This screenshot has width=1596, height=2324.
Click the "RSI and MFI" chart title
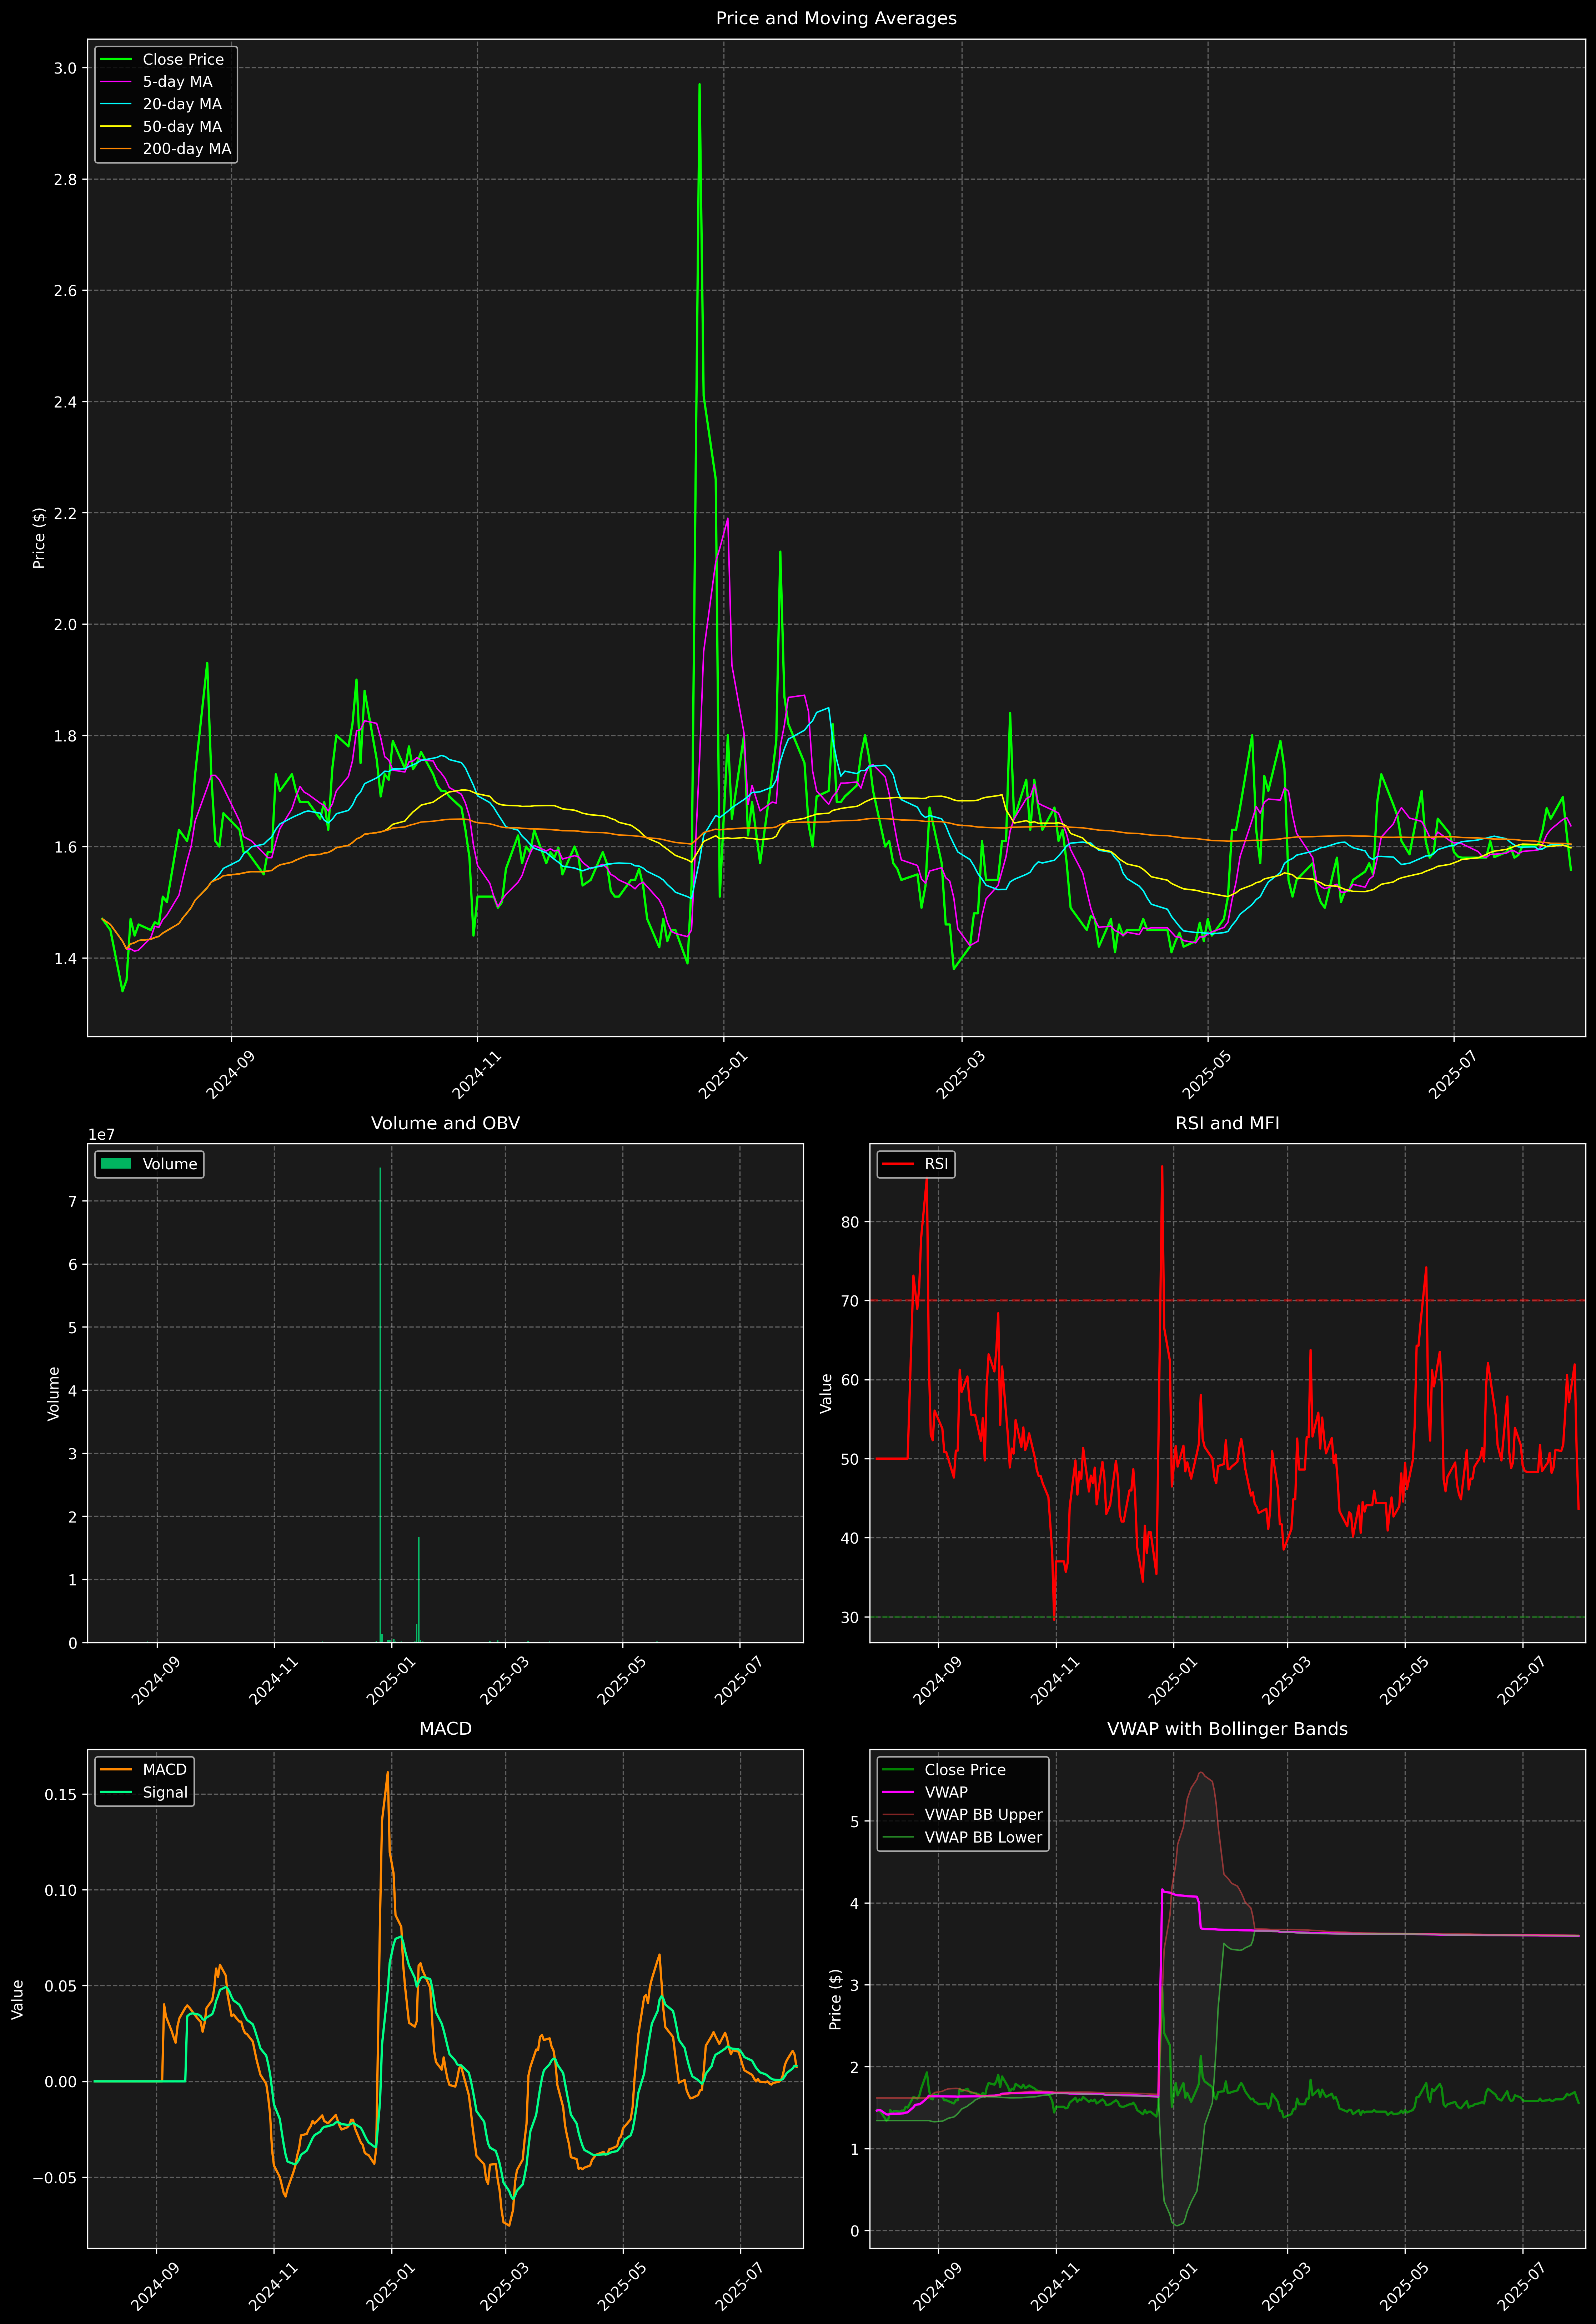[1227, 1123]
